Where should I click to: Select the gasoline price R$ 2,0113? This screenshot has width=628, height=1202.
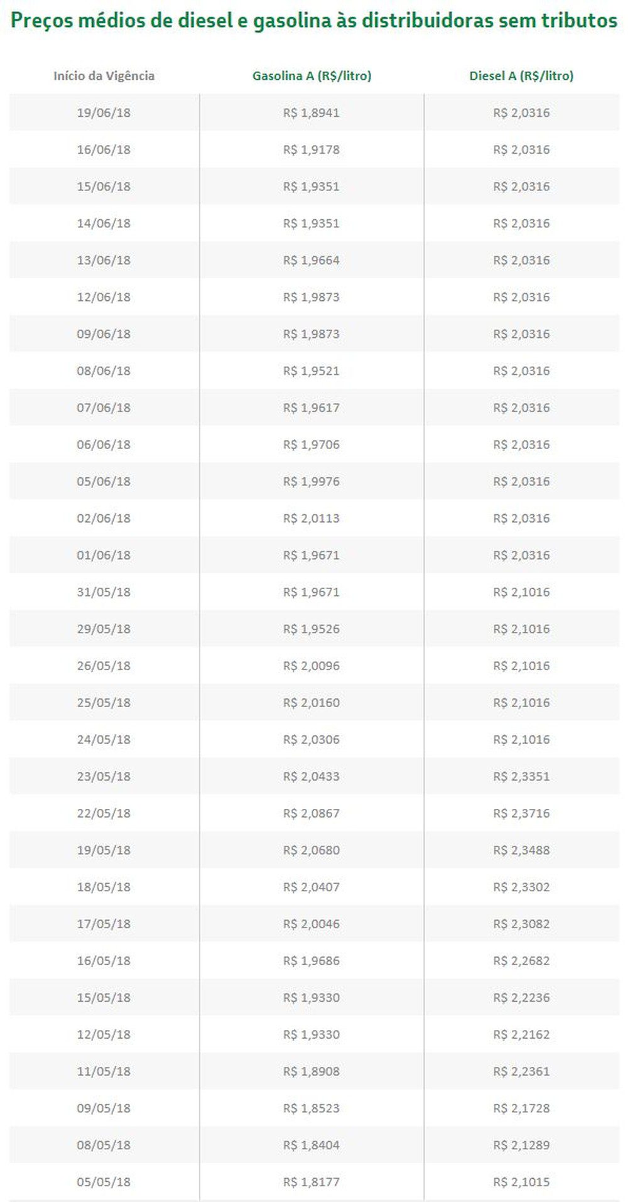coord(311,519)
